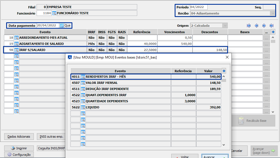Viewport: 280px width, 158px height.
Task: Close the Eventos bases dialog
Action: point(227,57)
